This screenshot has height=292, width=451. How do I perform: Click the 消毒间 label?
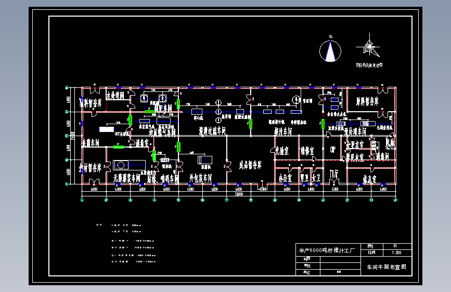click(382, 156)
